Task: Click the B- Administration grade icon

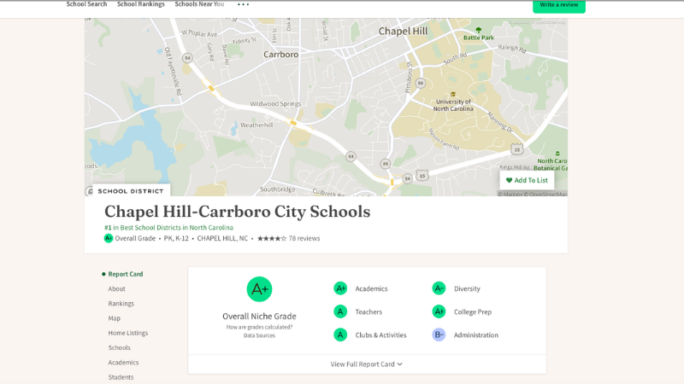Action: [x=439, y=335]
